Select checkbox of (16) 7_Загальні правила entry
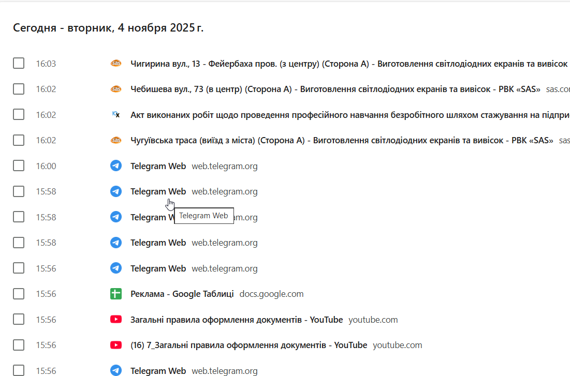The width and height of the screenshot is (570, 376). 19,345
